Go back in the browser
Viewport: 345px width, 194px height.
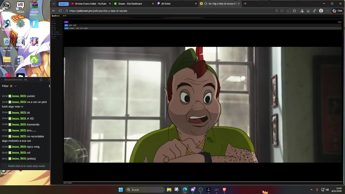pos(54,11)
